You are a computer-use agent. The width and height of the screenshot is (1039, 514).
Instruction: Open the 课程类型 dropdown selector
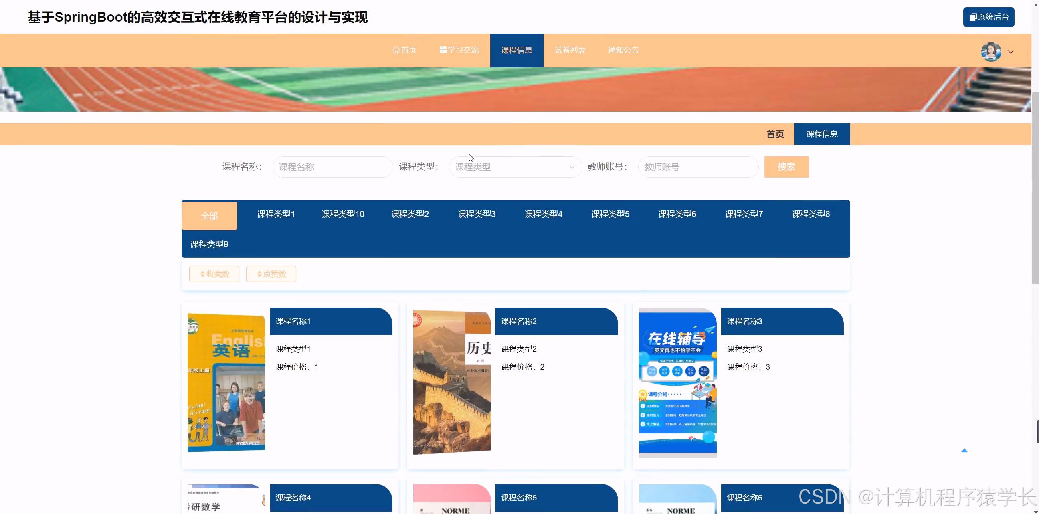coord(515,167)
